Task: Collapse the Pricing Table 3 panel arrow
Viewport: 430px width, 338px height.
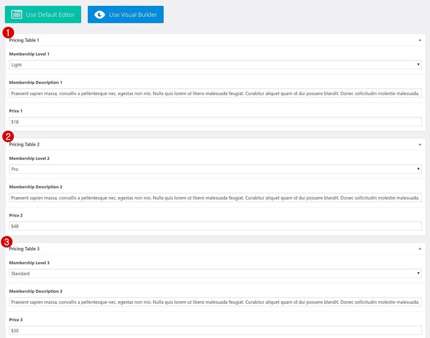Action: (x=420, y=249)
